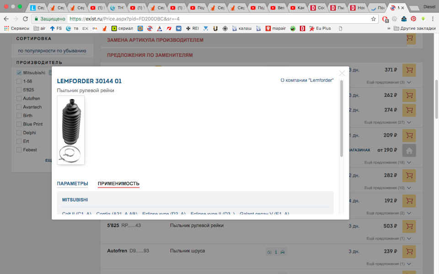Expand Ещё предложения (18)
The width and height of the screenshot is (439, 274).
[387, 163]
